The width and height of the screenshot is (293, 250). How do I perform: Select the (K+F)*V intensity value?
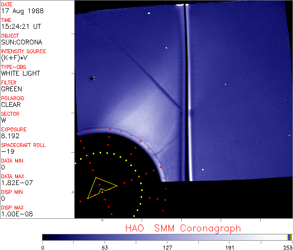(14, 58)
